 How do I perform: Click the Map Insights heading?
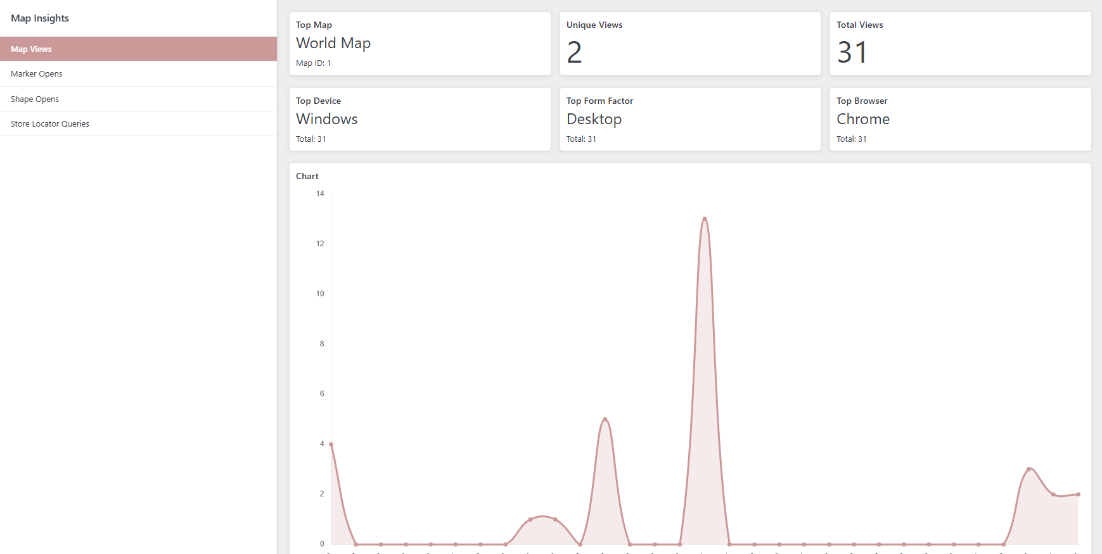pos(40,18)
